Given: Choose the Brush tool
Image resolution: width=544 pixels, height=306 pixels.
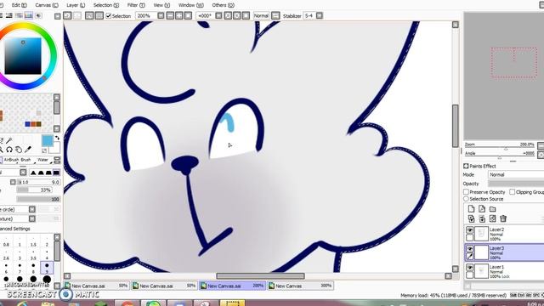Looking at the screenshot, I should tap(26, 160).
